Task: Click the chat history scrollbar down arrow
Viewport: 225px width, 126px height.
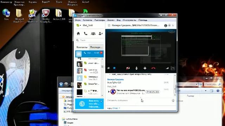Action: click(175, 95)
